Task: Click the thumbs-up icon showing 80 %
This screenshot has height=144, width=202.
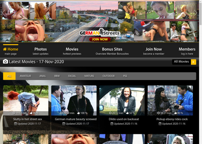Action: (175, 113)
